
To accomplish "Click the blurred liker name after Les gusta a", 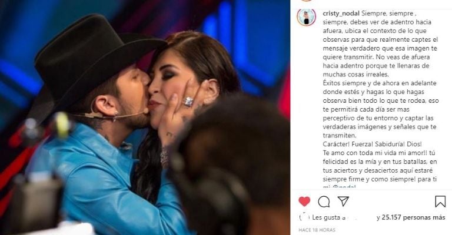I will [360, 217].
